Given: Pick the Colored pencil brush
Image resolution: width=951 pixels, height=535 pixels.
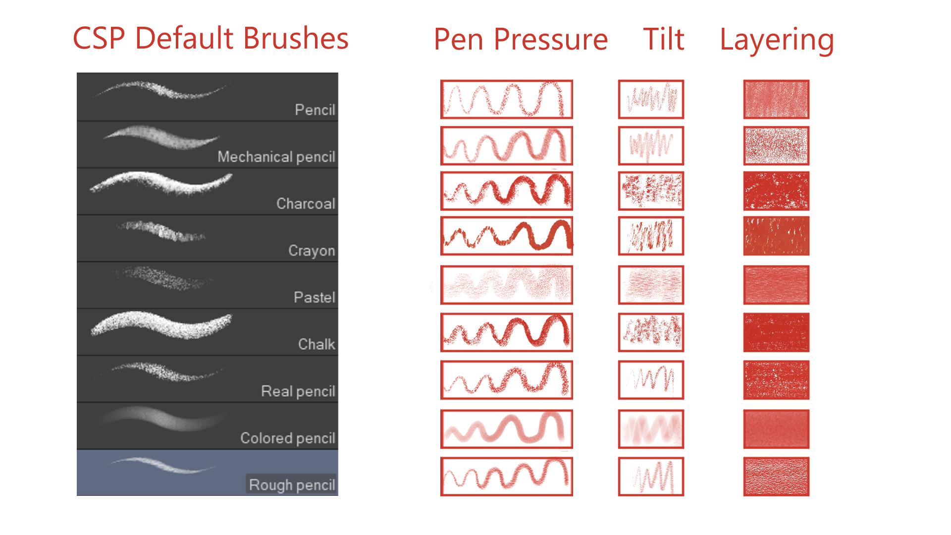Looking at the screenshot, I should [207, 426].
